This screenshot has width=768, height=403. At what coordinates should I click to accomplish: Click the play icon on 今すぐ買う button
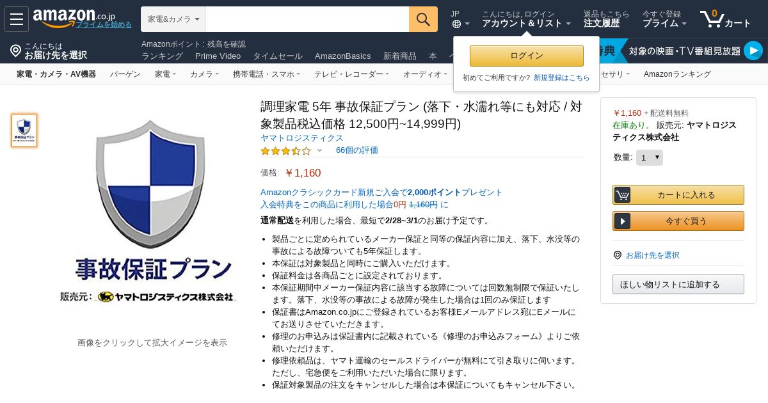tap(622, 221)
